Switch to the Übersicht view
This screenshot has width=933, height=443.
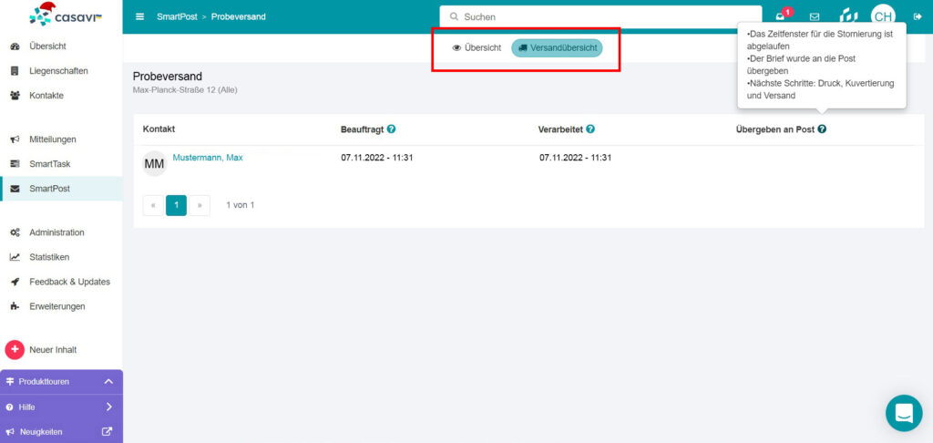coord(477,47)
